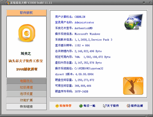
Task: Select the 选项设置 section
Action: [x=26, y=94]
